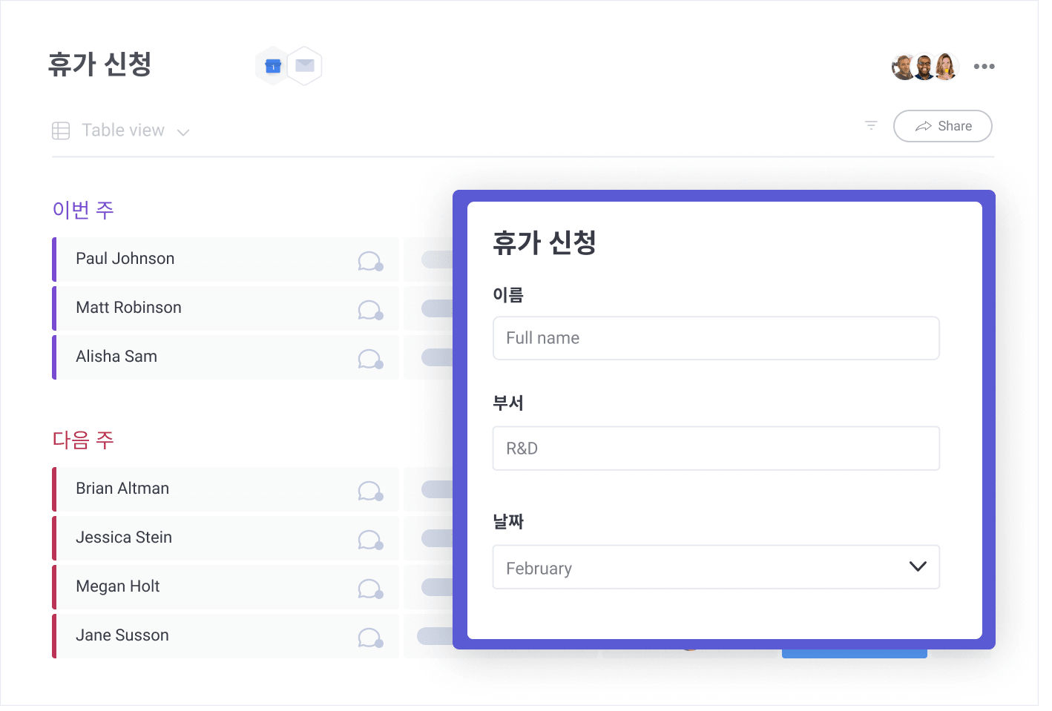Click the 휴가 신청 form title

click(545, 242)
